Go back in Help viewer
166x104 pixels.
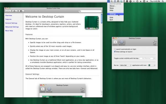coord(7,11)
